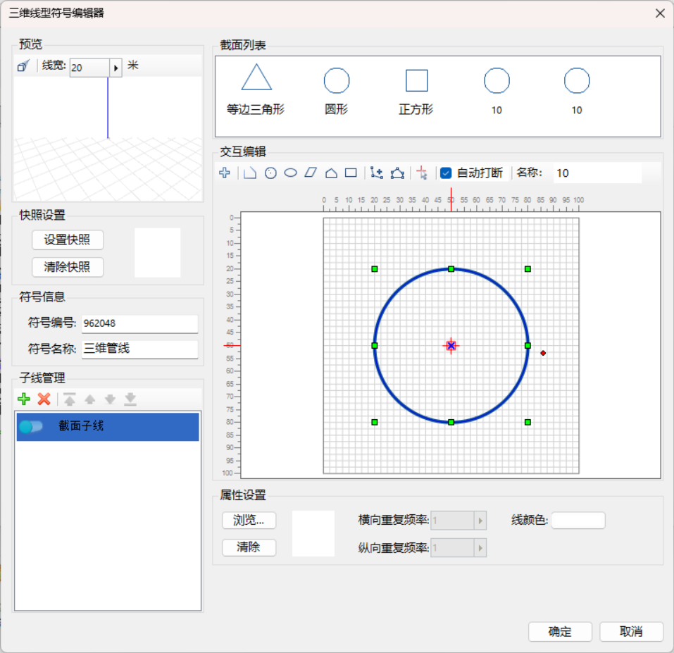Click the 3D view icon in preview toolbar
The width and height of the screenshot is (674, 653).
(x=24, y=66)
